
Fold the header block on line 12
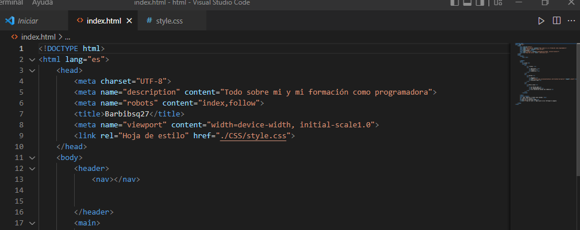(32, 169)
